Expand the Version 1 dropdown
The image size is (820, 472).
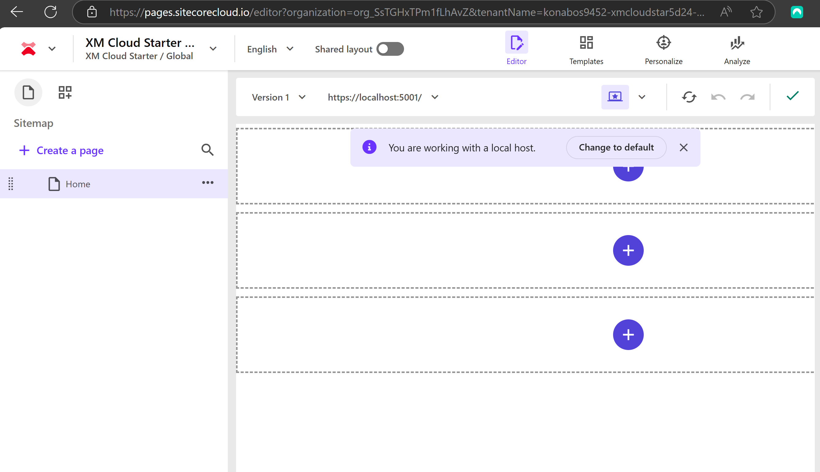coord(279,97)
